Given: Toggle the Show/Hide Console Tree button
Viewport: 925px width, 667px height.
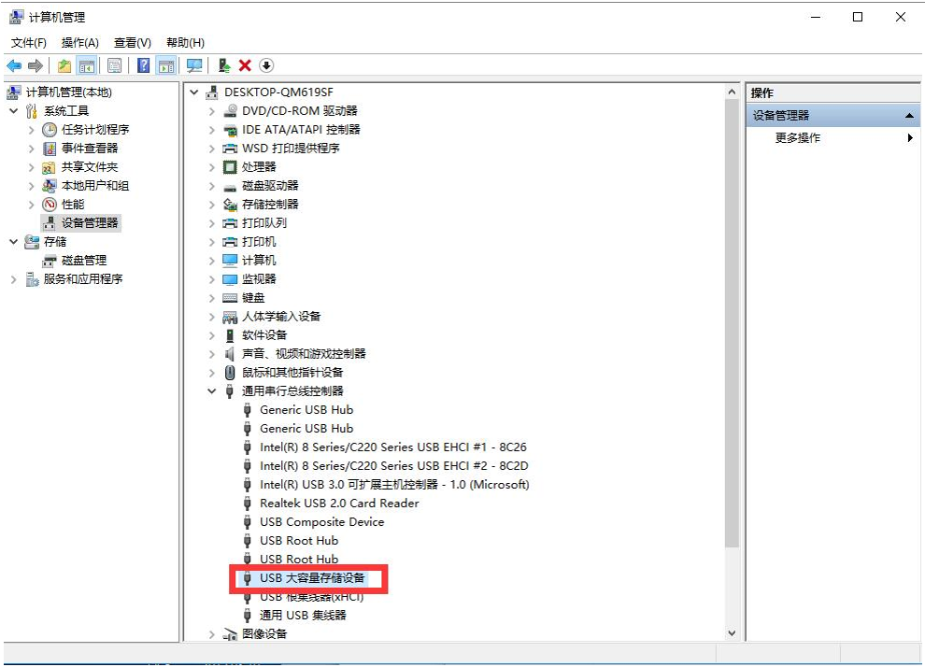Looking at the screenshot, I should coord(87,65).
